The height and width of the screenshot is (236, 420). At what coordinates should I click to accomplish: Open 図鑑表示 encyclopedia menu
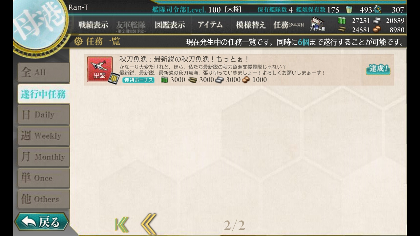pos(170,25)
